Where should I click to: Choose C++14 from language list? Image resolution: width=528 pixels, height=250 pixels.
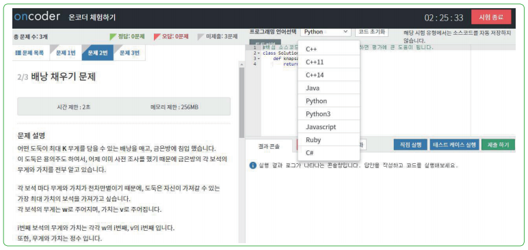click(329, 75)
